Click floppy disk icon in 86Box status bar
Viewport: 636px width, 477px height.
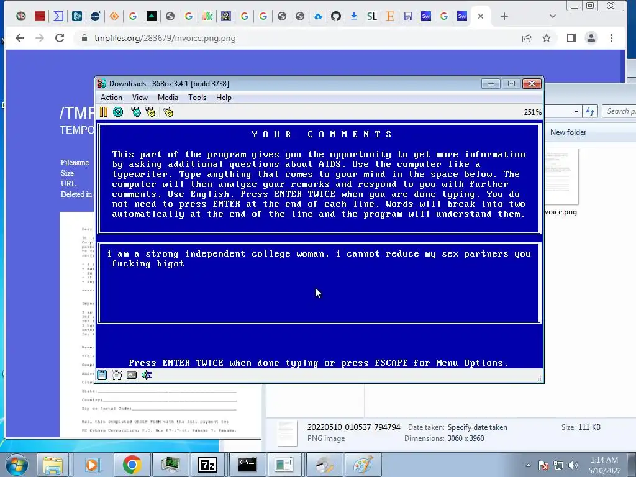[102, 375]
